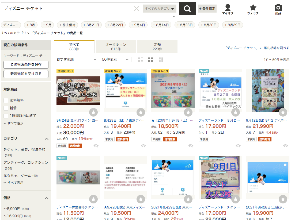
Task: Add 20周年 9/18 item to watchlist star
Action: [188, 112]
